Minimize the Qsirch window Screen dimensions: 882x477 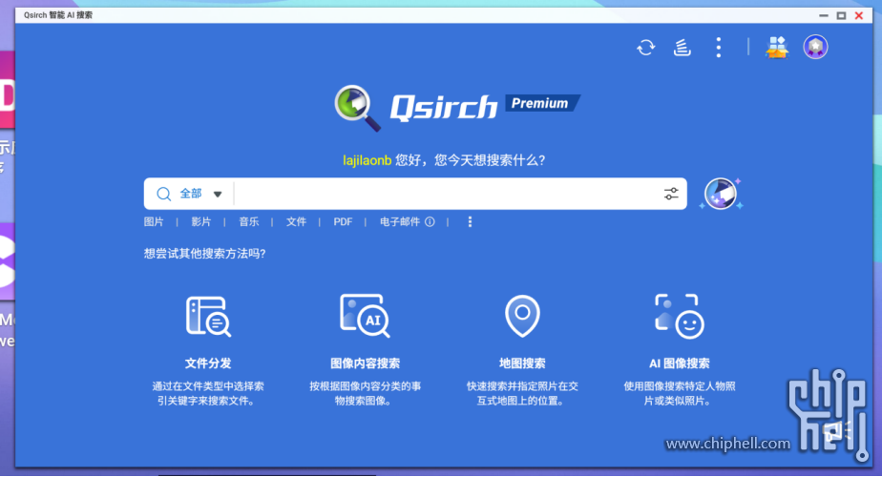pyautogui.click(x=824, y=16)
